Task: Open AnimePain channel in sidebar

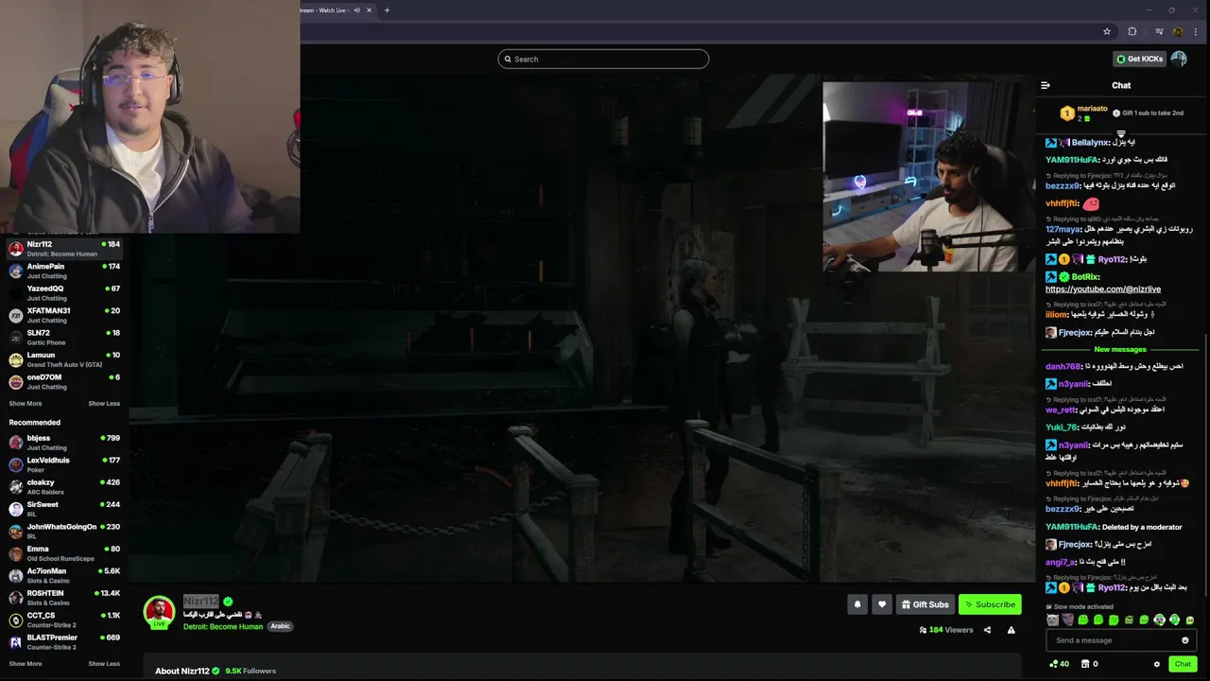Action: click(64, 271)
